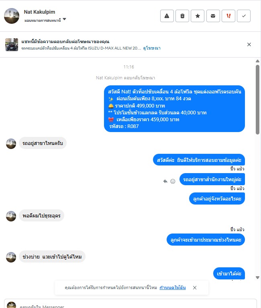This screenshot has width=261, height=308.
Task: Add emoji reaction to head office message
Action: pyautogui.click(x=173, y=181)
